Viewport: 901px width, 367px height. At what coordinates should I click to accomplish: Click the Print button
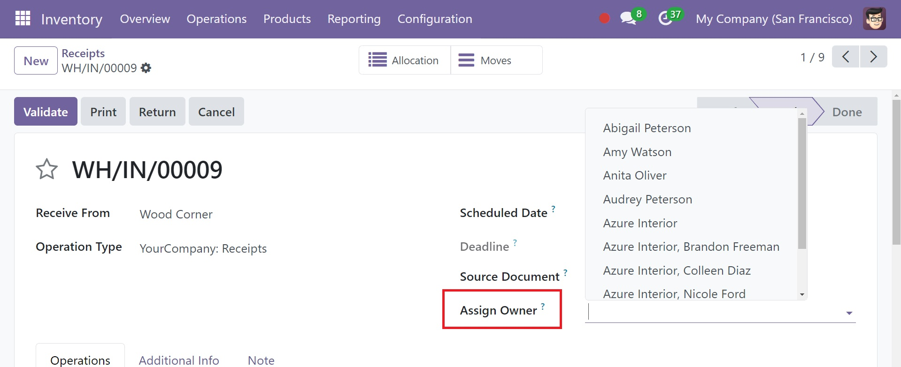(103, 112)
